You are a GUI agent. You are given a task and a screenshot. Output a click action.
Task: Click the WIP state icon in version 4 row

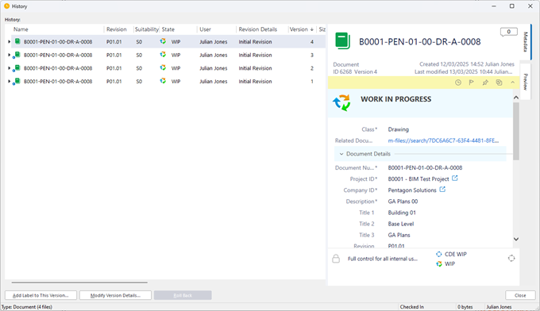point(163,41)
